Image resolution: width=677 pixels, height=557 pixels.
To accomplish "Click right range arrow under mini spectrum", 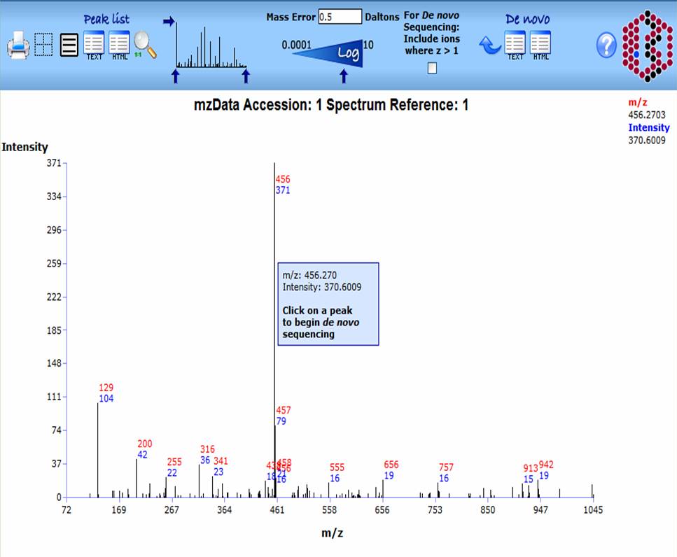I will pos(245,76).
